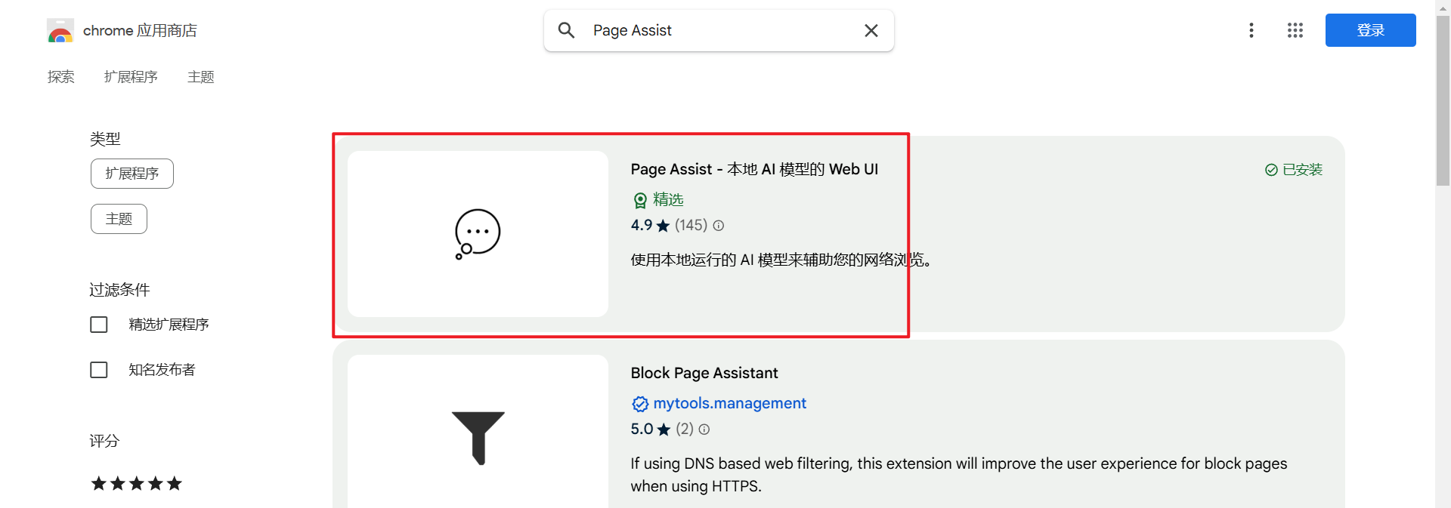
Task: Click the star icon beside 4.9 rating
Action: [x=663, y=226]
